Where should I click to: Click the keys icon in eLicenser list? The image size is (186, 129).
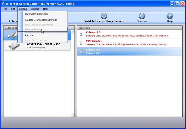[x=12, y=35]
